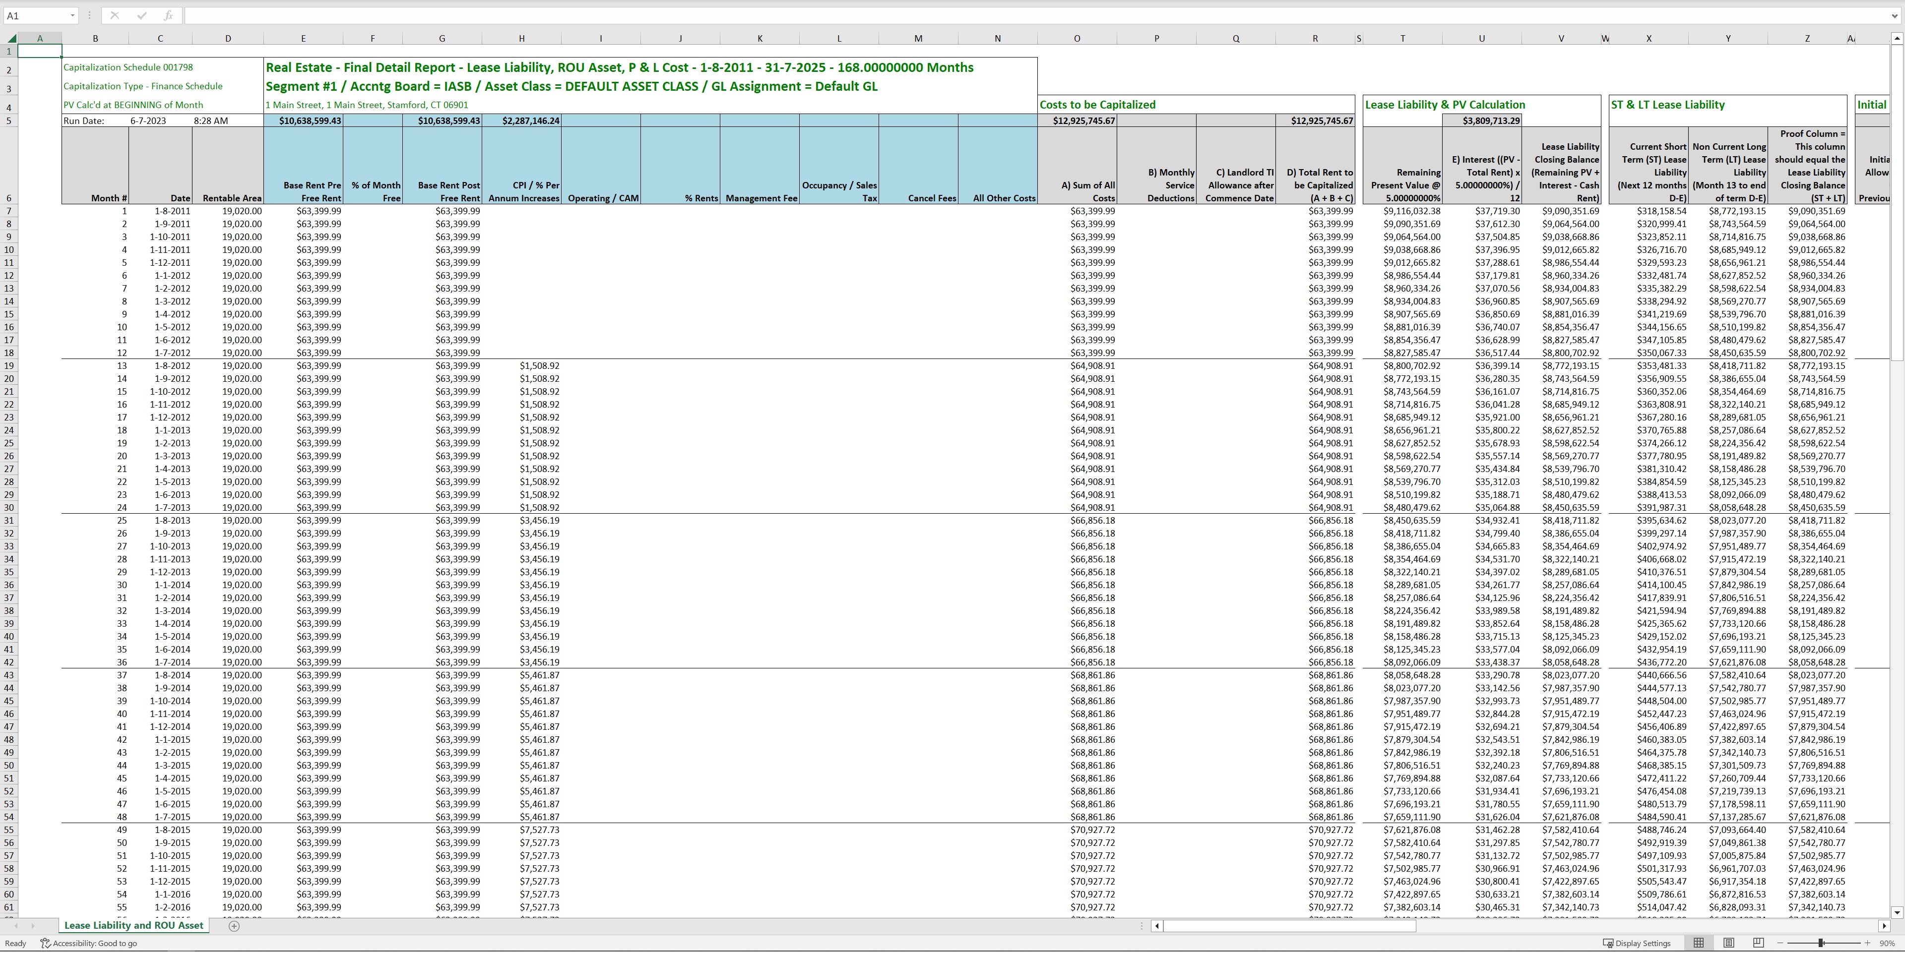Open the Name Box dropdown arrow
Viewport: 1905px width, 954px height.
72,15
